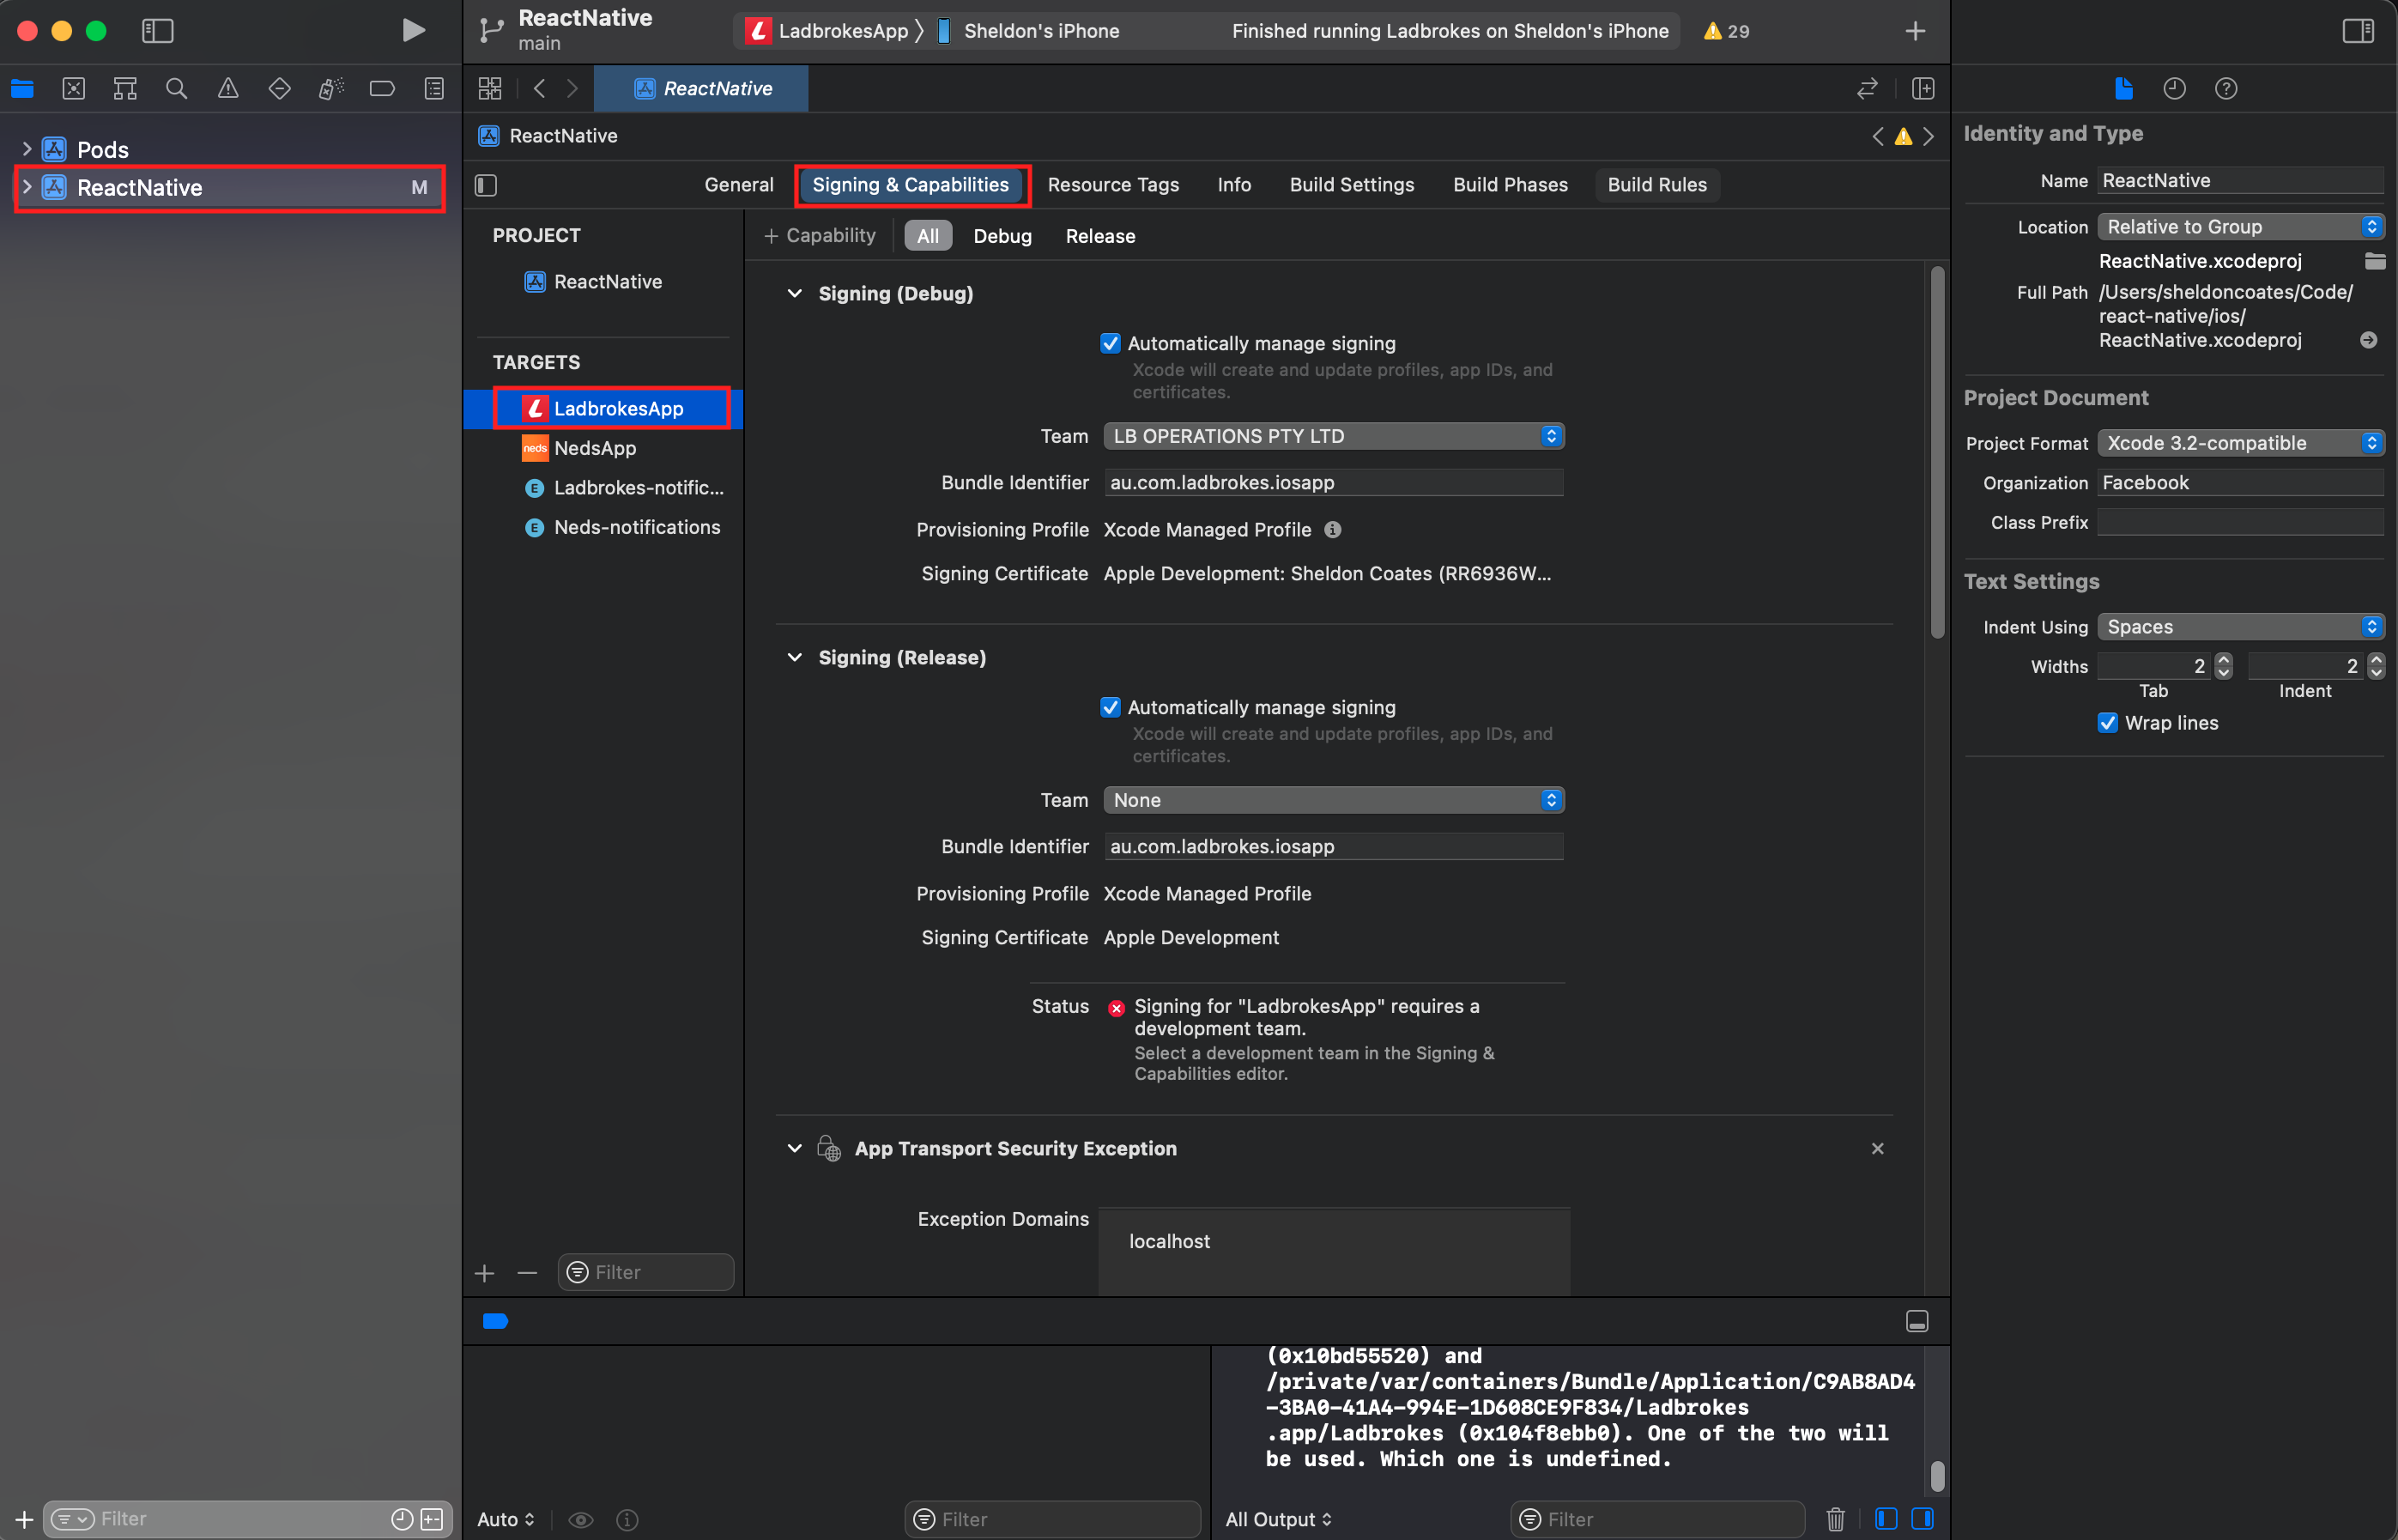Open the Project Format dropdown
This screenshot has width=2398, height=1540.
2240,443
